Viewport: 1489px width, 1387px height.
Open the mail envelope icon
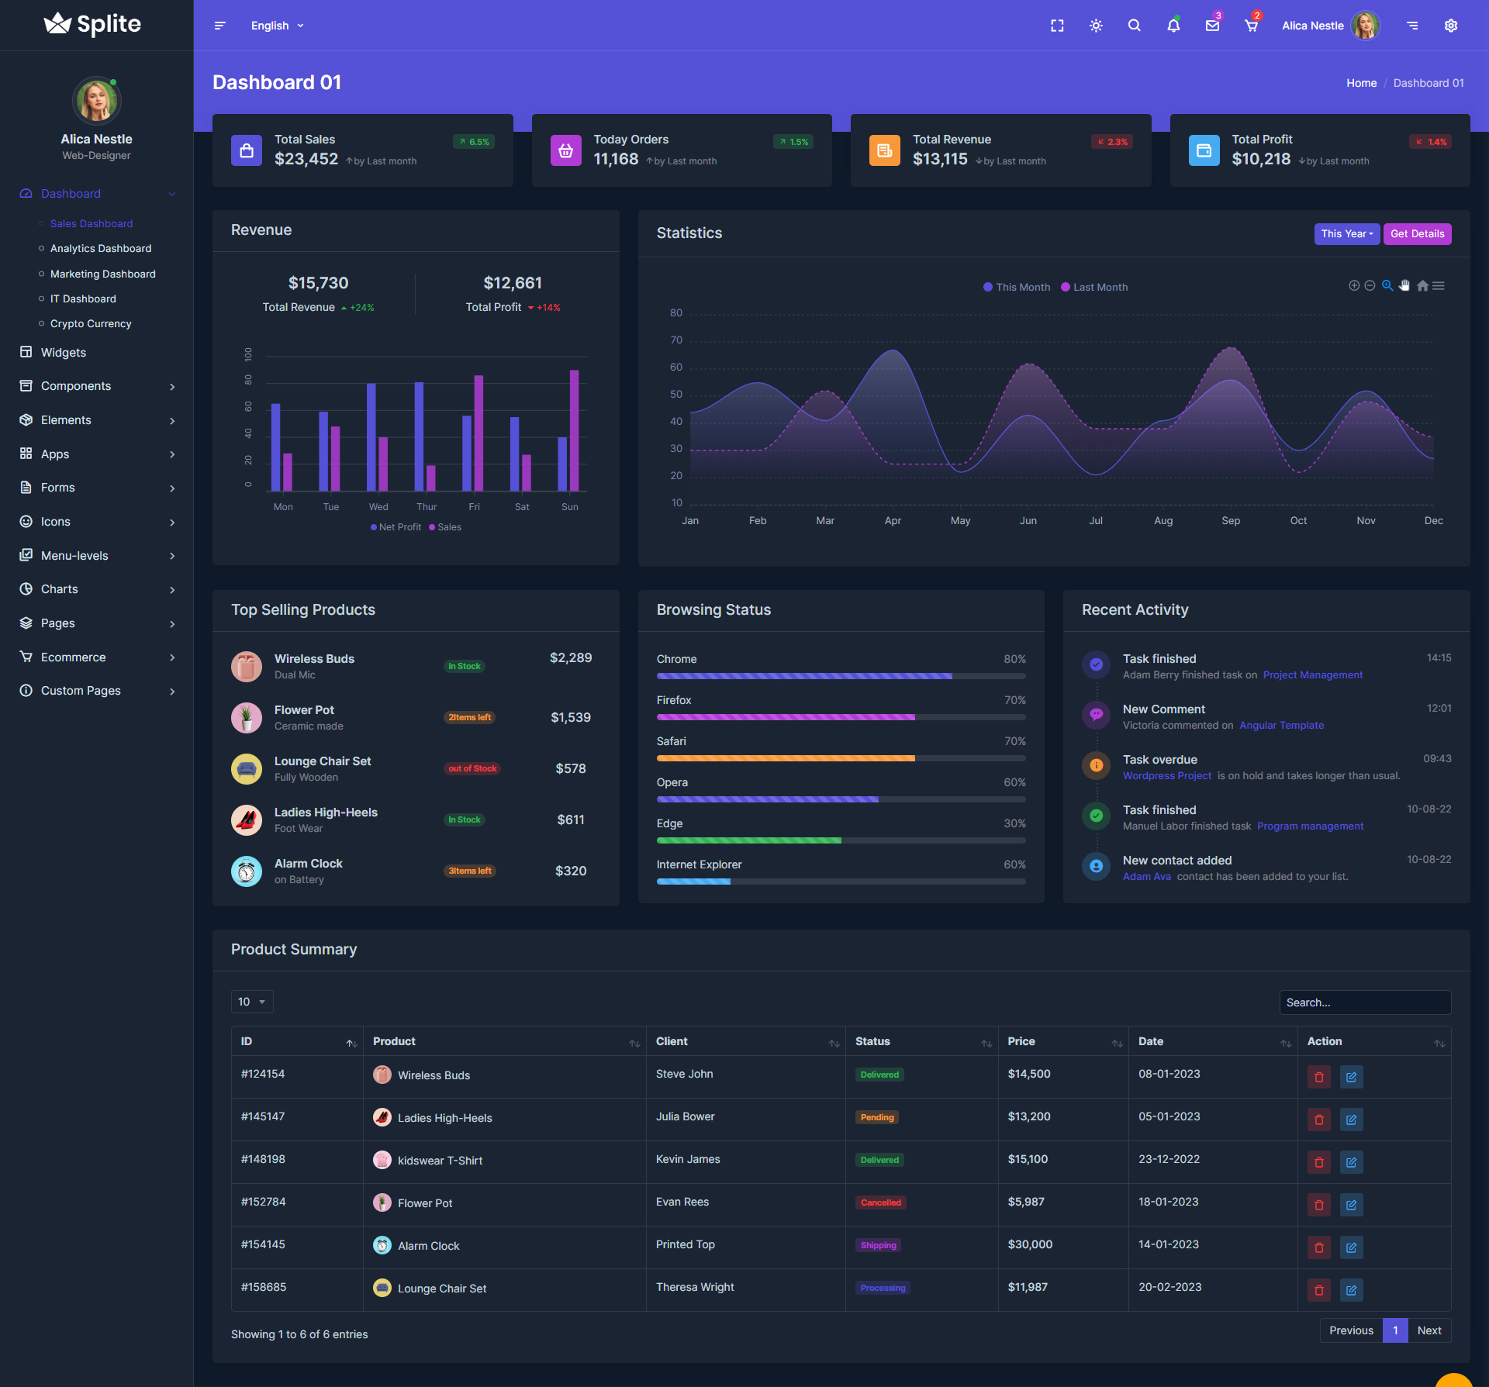[1212, 26]
